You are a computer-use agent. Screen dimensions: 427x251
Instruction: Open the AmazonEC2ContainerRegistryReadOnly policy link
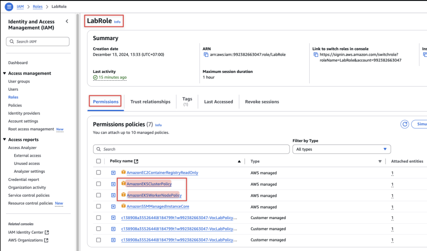click(x=162, y=173)
